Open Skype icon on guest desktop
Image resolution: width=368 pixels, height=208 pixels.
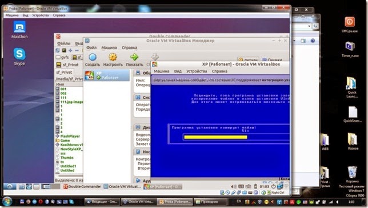[x=19, y=54]
